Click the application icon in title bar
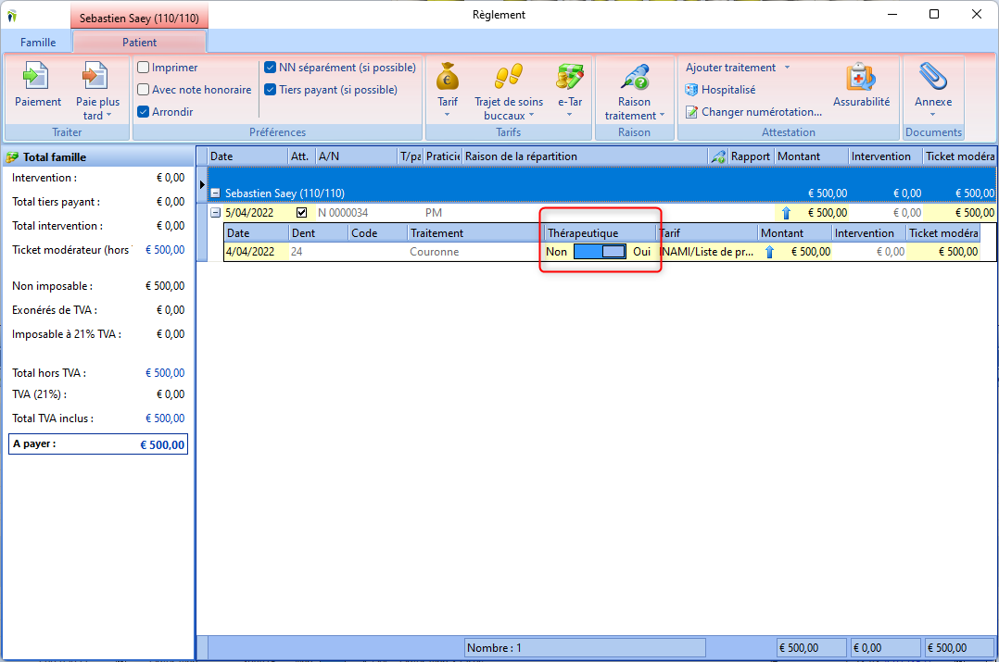 pos(11,15)
